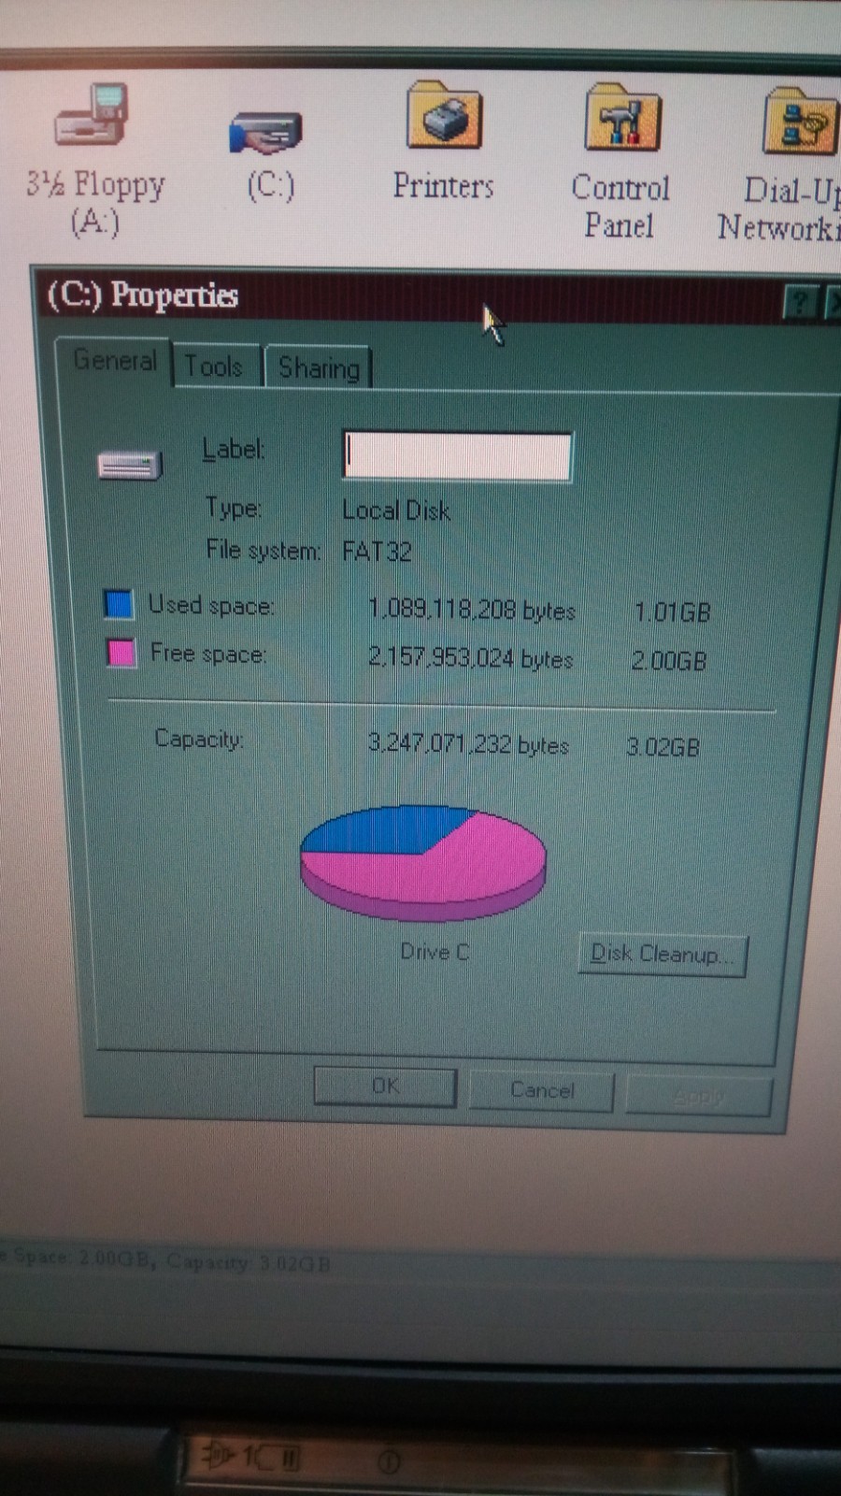Click the drive icon beside Label
The image size is (841, 1496).
(x=130, y=465)
